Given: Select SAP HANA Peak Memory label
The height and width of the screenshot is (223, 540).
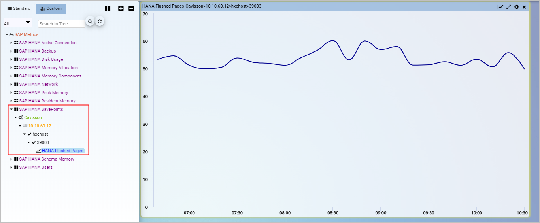Looking at the screenshot, I should click(x=43, y=93).
